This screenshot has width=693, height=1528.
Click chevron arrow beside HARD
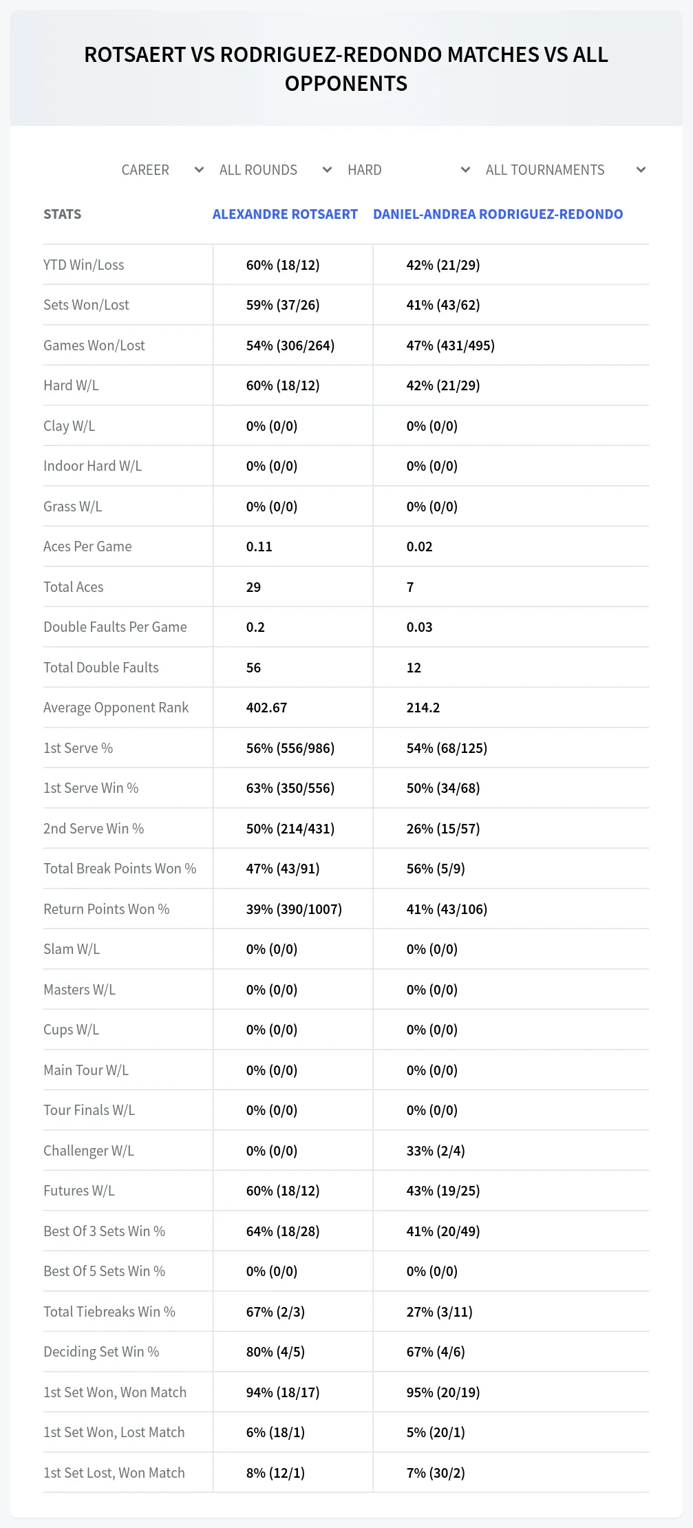coord(466,170)
